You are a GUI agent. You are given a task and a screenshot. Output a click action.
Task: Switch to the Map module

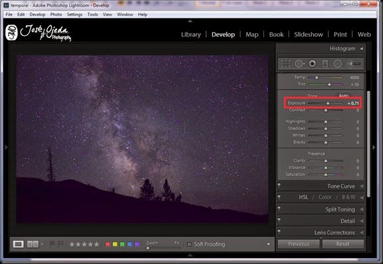252,35
